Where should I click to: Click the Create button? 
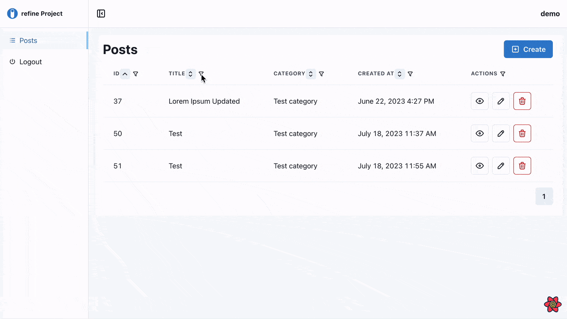tap(528, 49)
